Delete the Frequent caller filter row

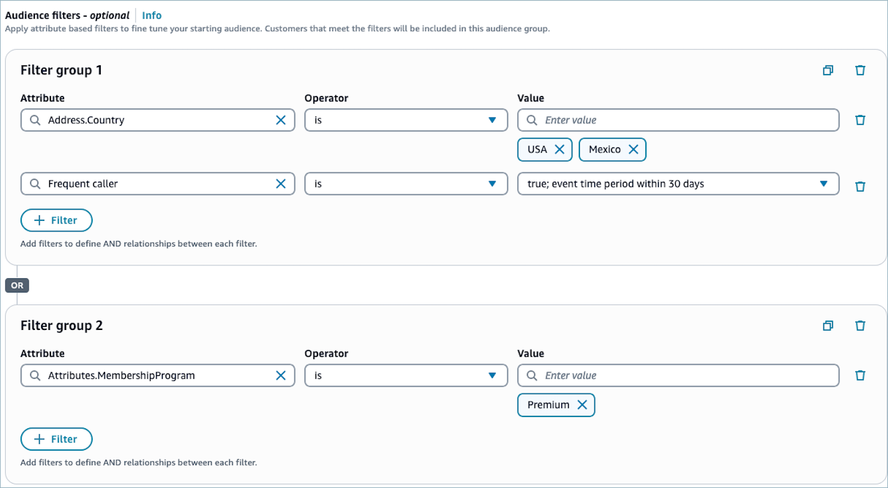tap(860, 186)
